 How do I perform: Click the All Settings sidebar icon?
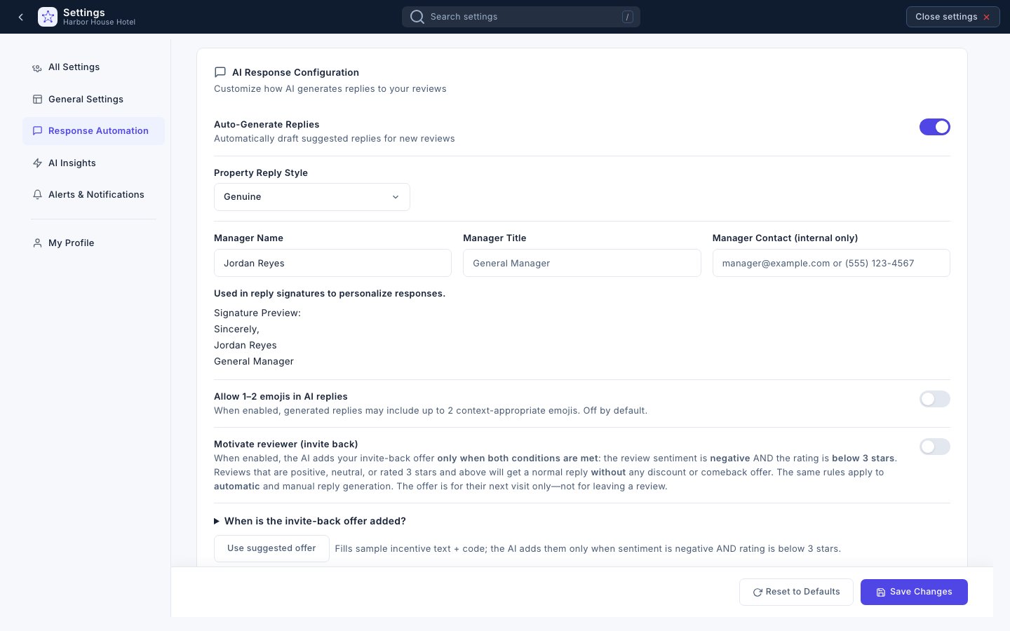37,67
